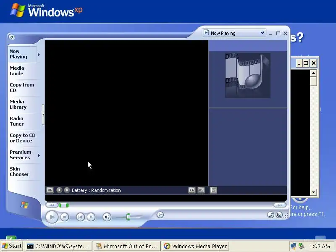
Task: Change the player color with the brush icon
Action: (270, 215)
